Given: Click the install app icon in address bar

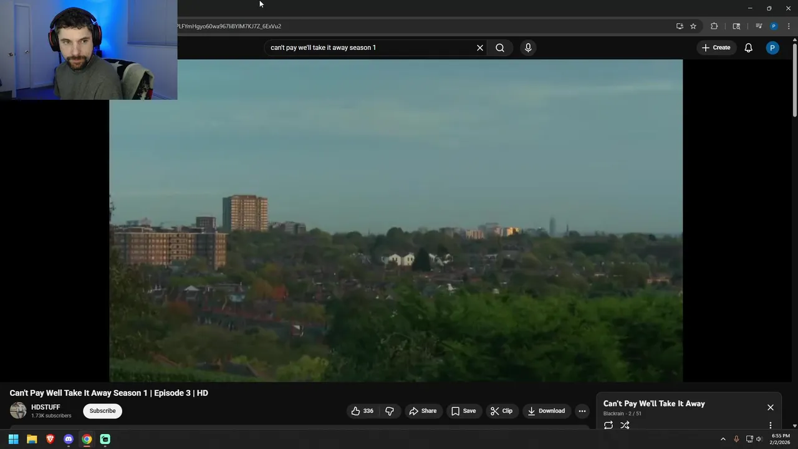Looking at the screenshot, I should pyautogui.click(x=680, y=26).
